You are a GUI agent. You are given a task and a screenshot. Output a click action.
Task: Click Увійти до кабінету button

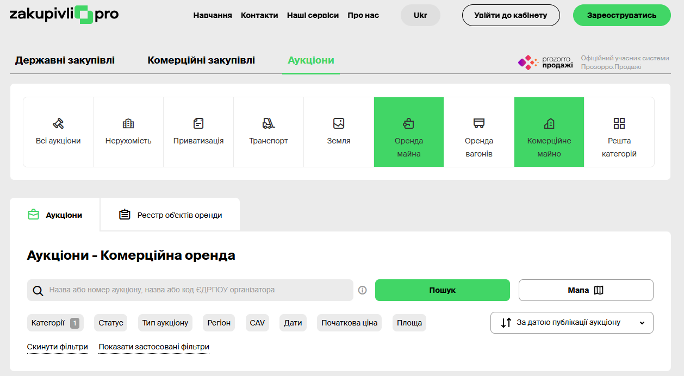click(x=511, y=15)
